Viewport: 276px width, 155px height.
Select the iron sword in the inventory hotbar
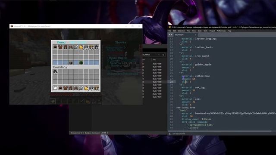coord(81,88)
